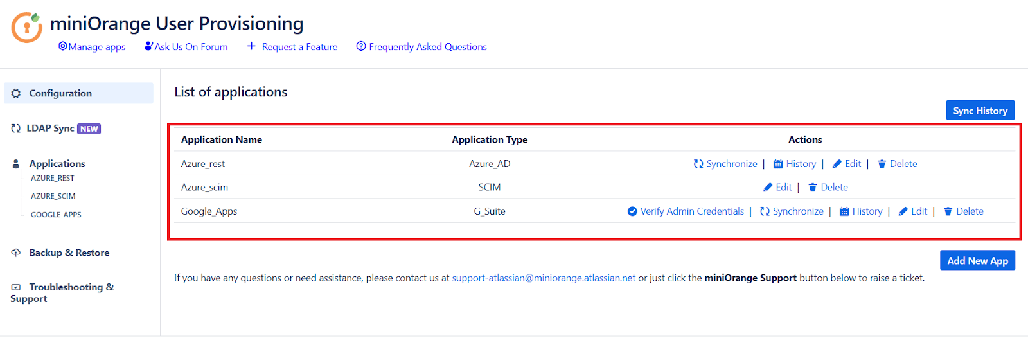Viewport: 1028px width, 338px height.
Task: Click the checkmark Verify icon for Google_Apps
Action: 632,211
